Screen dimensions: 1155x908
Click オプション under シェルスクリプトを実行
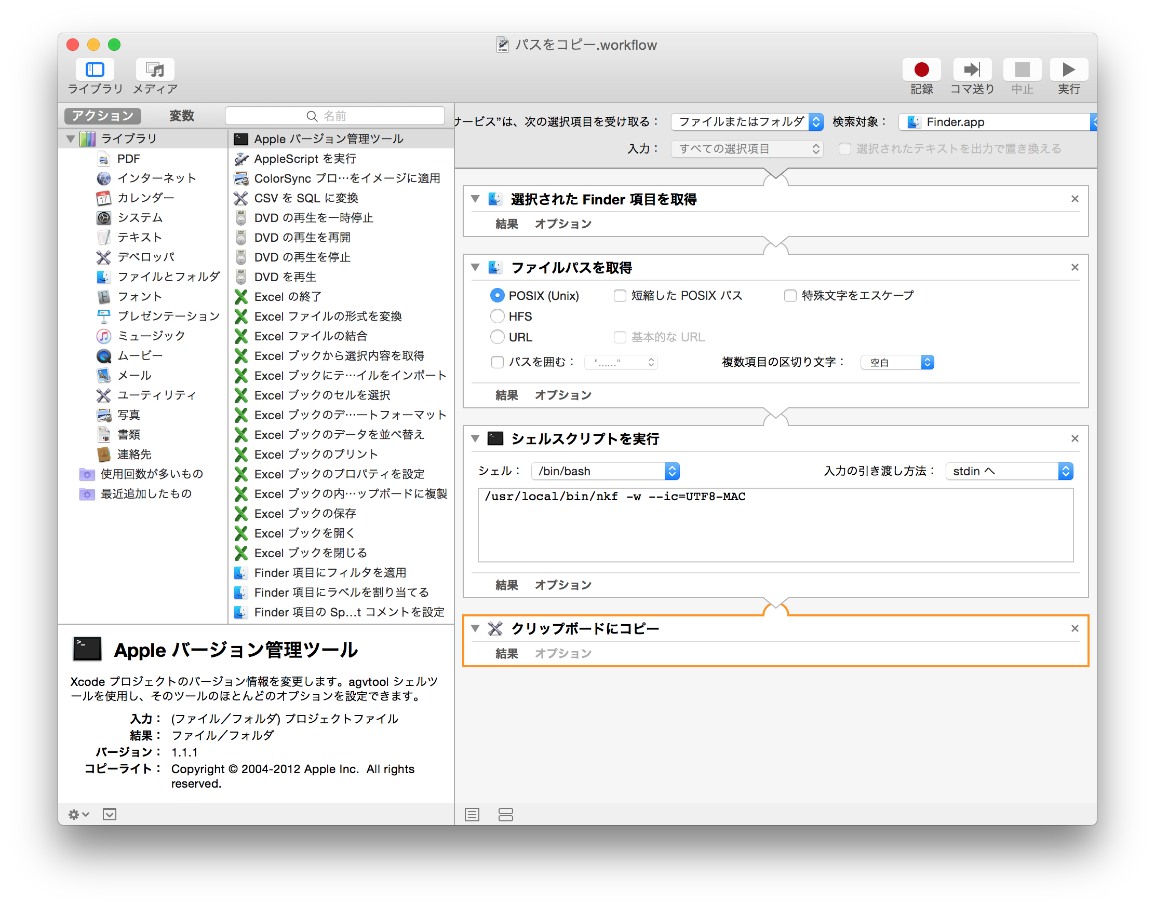(563, 585)
